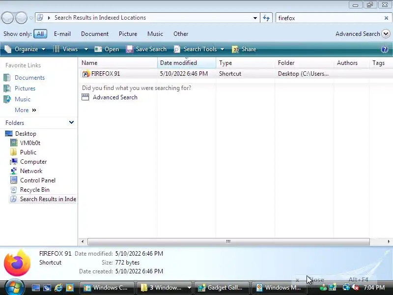Viewport: 393px width, 295px height.
Task: Switch to Gadget Gallery taskbar button
Action: [222, 288]
